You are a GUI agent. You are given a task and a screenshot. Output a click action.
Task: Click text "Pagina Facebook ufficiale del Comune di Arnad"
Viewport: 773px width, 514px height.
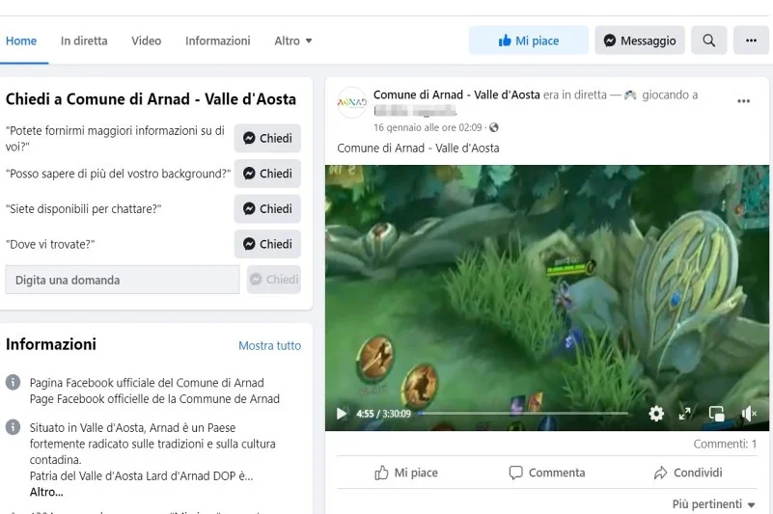click(x=147, y=383)
